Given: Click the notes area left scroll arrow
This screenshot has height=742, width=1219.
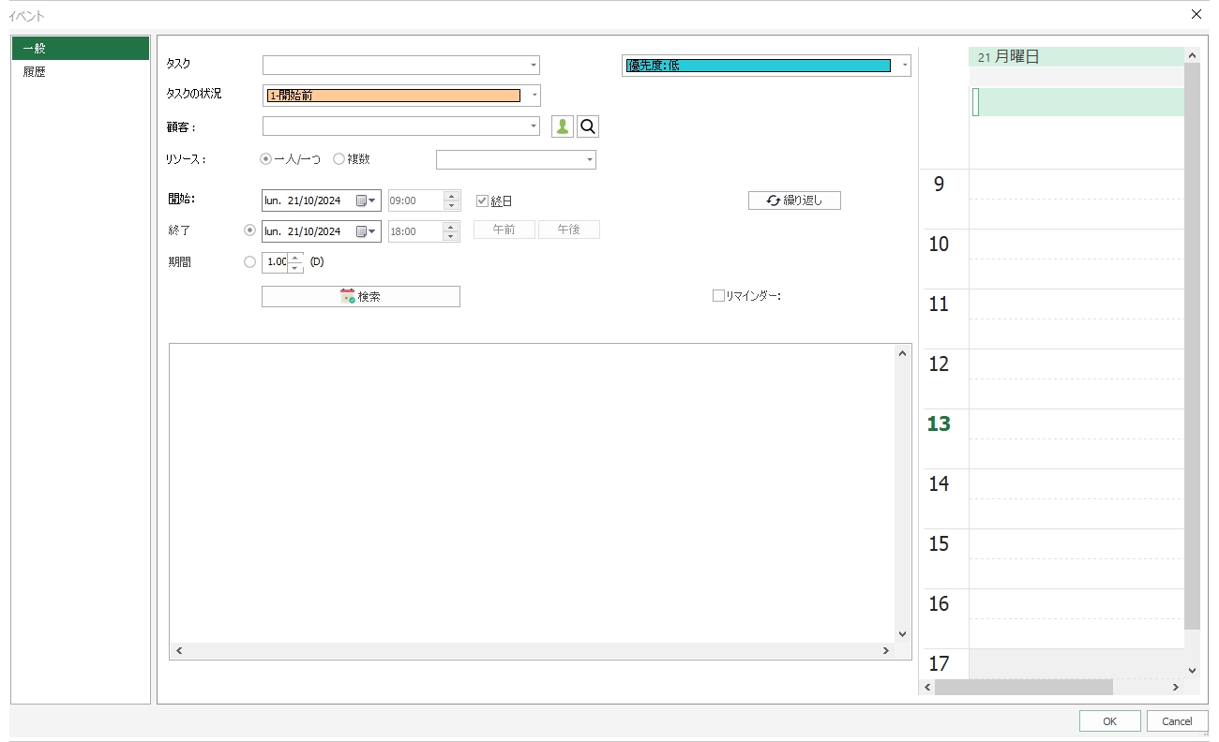Looking at the screenshot, I should click(179, 650).
